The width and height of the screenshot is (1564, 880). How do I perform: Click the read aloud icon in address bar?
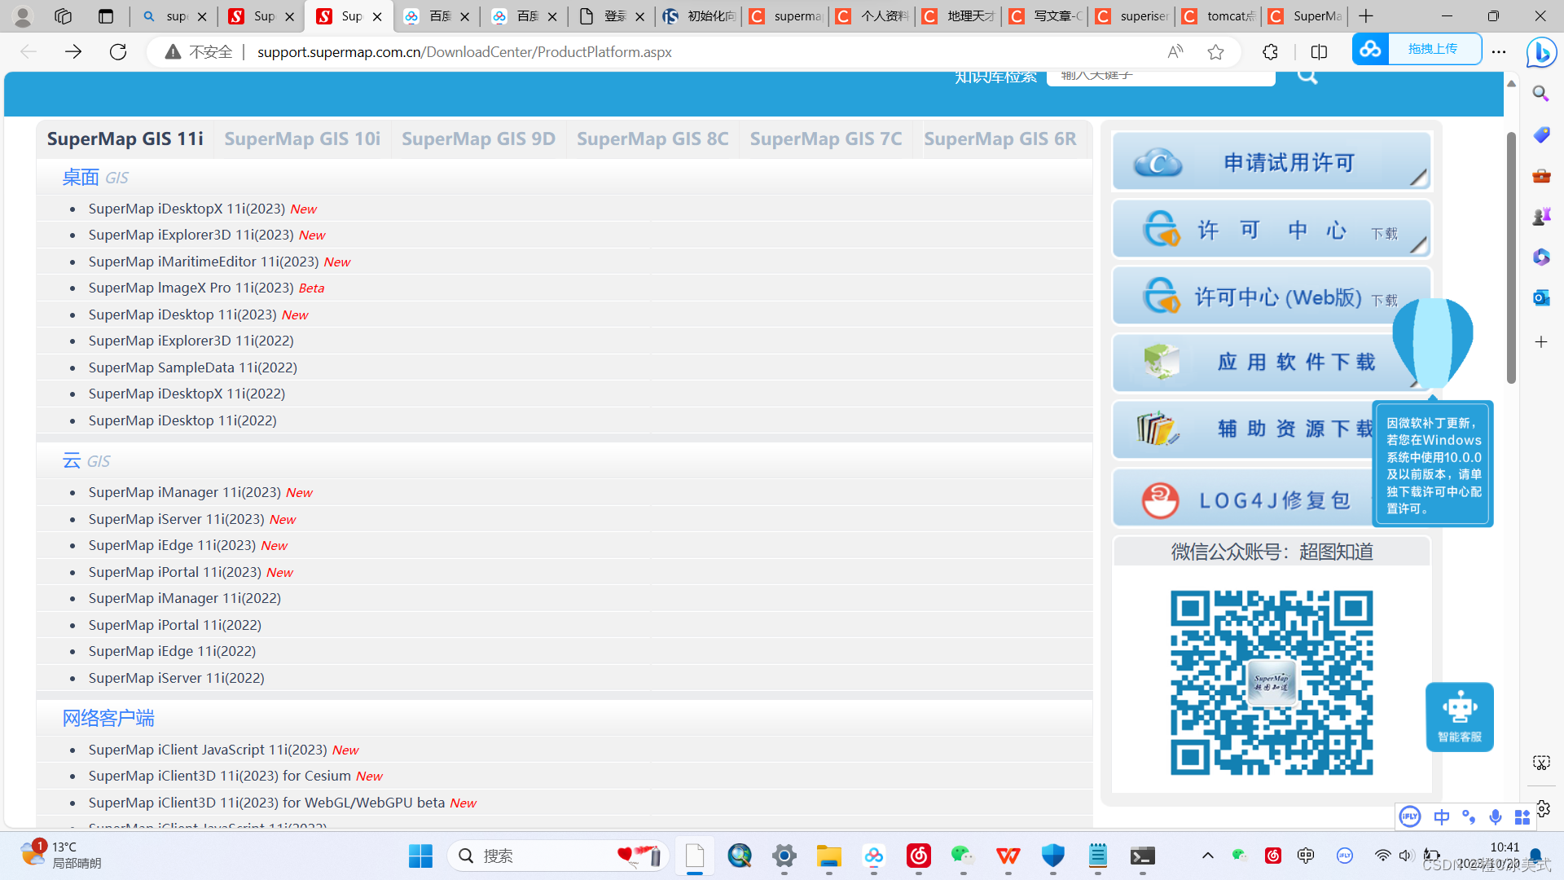1175,52
